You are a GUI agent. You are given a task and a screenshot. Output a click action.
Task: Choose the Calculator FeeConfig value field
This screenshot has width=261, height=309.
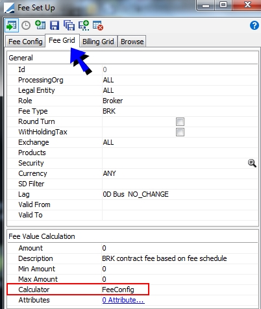pos(125,290)
